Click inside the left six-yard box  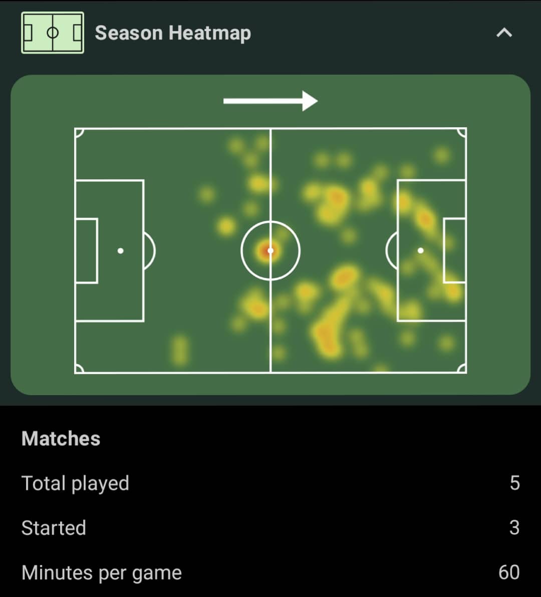click(87, 251)
